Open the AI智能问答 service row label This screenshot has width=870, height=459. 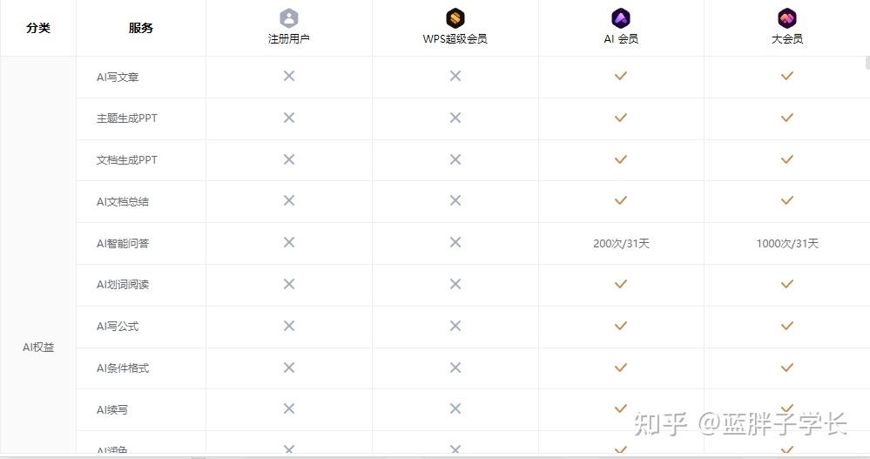123,243
